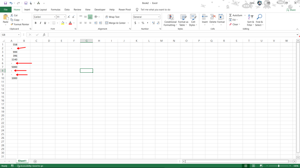The height and width of the screenshot is (168, 300).
Task: Click the Copy icon
Action: point(12,20)
